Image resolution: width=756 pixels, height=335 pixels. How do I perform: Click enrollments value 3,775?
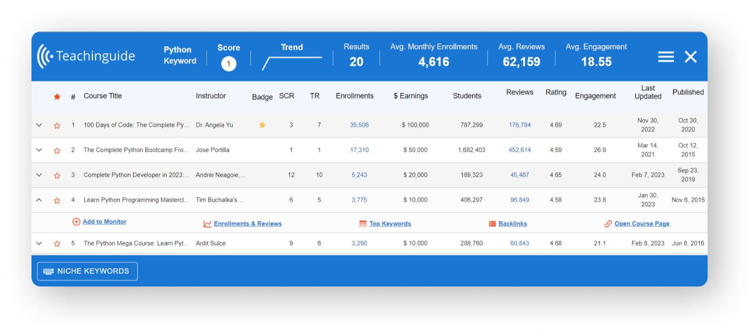pyautogui.click(x=359, y=200)
